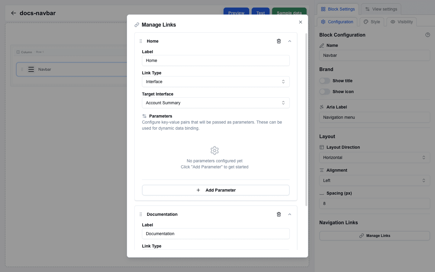The width and height of the screenshot is (435, 272).
Task: Click the View settings sliders icon
Action: click(x=367, y=9)
